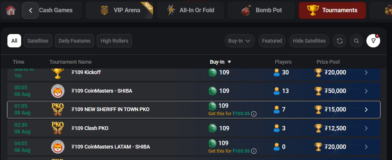Click the back arrow button
392x160 pixels.
click(30, 10)
